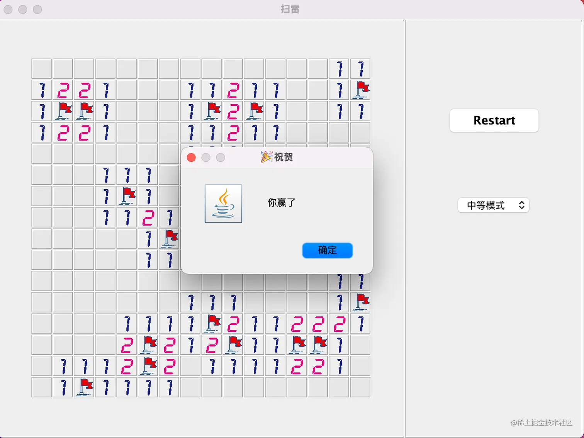Screen dimensions: 584x438
Task: Click the 2 in row 15, column 13
Action: [297, 366]
